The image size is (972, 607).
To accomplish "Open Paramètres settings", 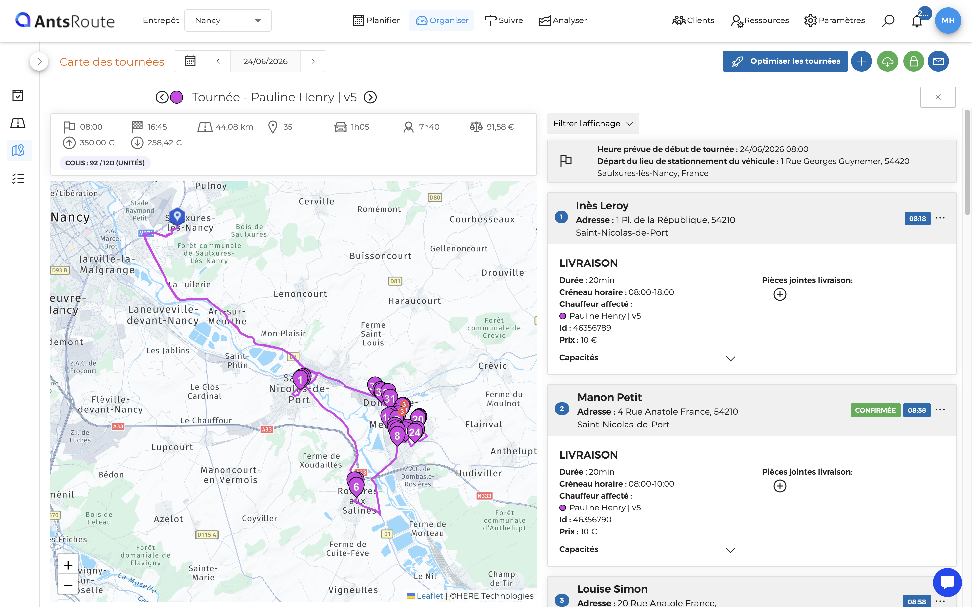I will tap(835, 20).
